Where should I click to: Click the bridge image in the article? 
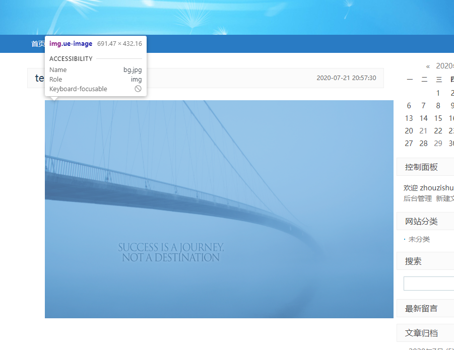click(x=219, y=209)
